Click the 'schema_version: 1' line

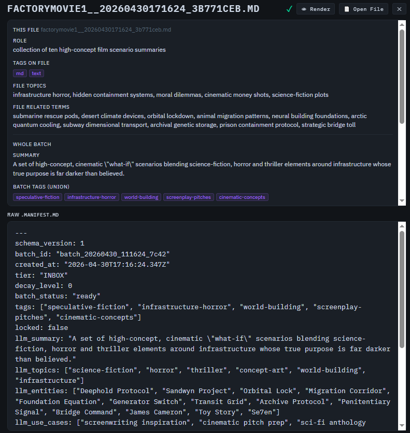pos(50,243)
